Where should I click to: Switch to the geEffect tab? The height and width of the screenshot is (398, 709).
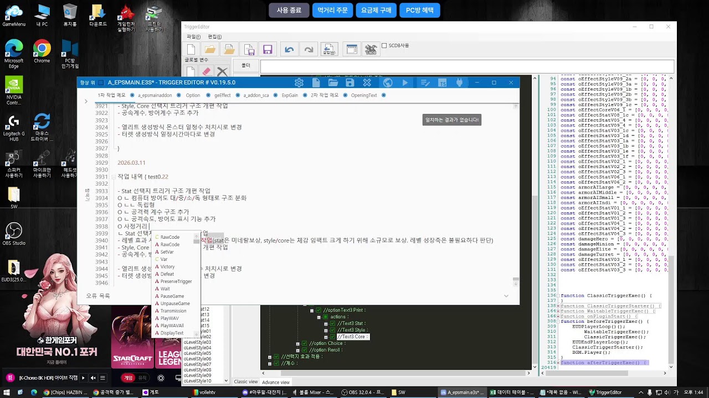coord(222,95)
